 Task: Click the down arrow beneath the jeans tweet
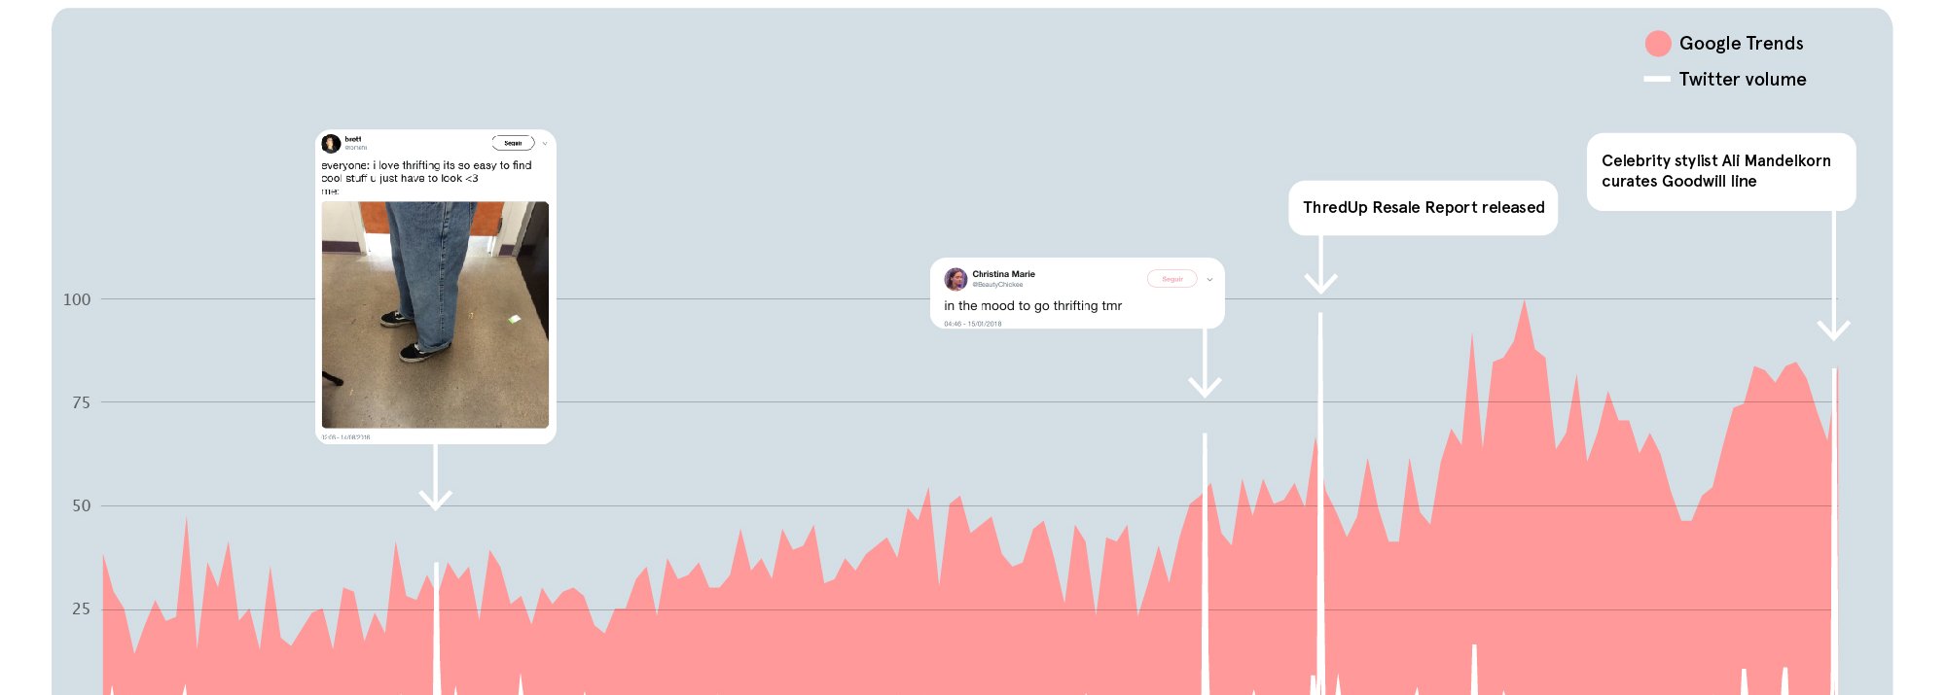(435, 499)
